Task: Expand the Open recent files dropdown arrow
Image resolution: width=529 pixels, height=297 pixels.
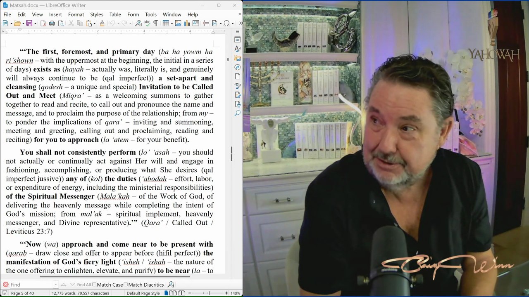Action: (x=23, y=23)
